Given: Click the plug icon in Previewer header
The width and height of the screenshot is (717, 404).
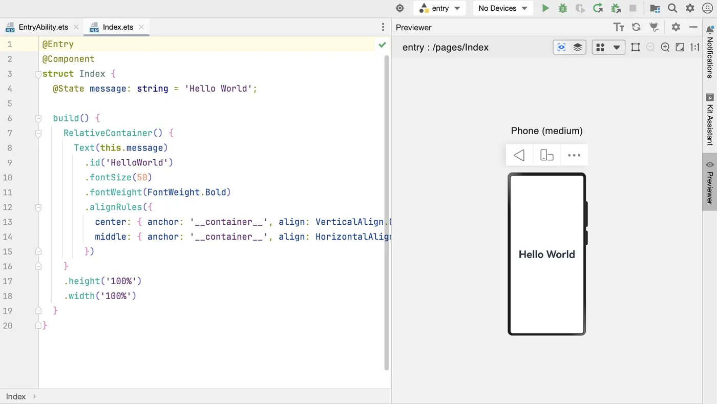Looking at the screenshot, I should tap(653, 27).
